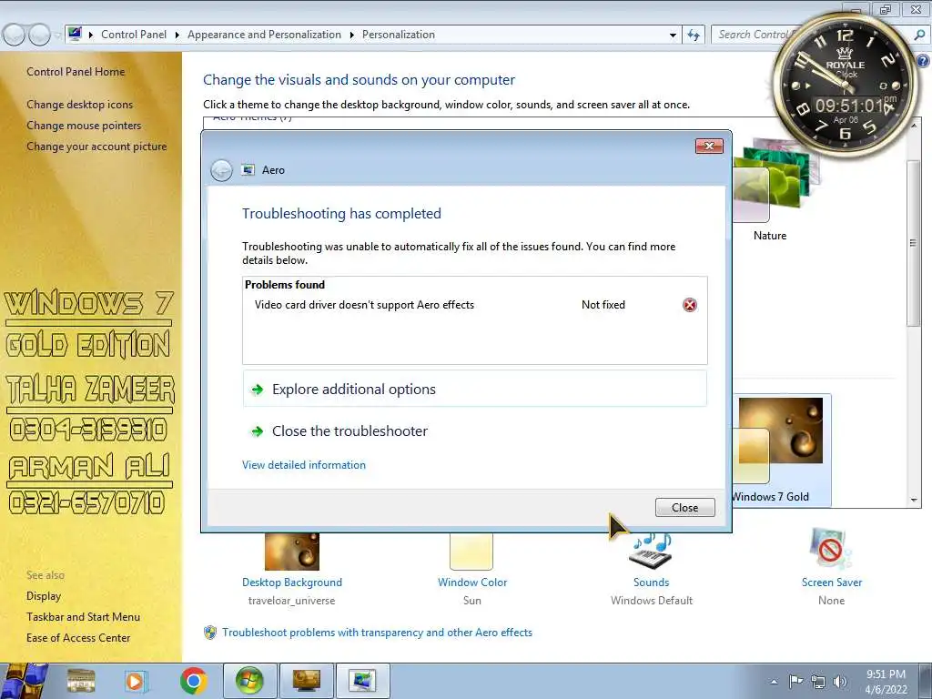The height and width of the screenshot is (699, 932).
Task: Click the volume speaker tray icon
Action: click(840, 682)
